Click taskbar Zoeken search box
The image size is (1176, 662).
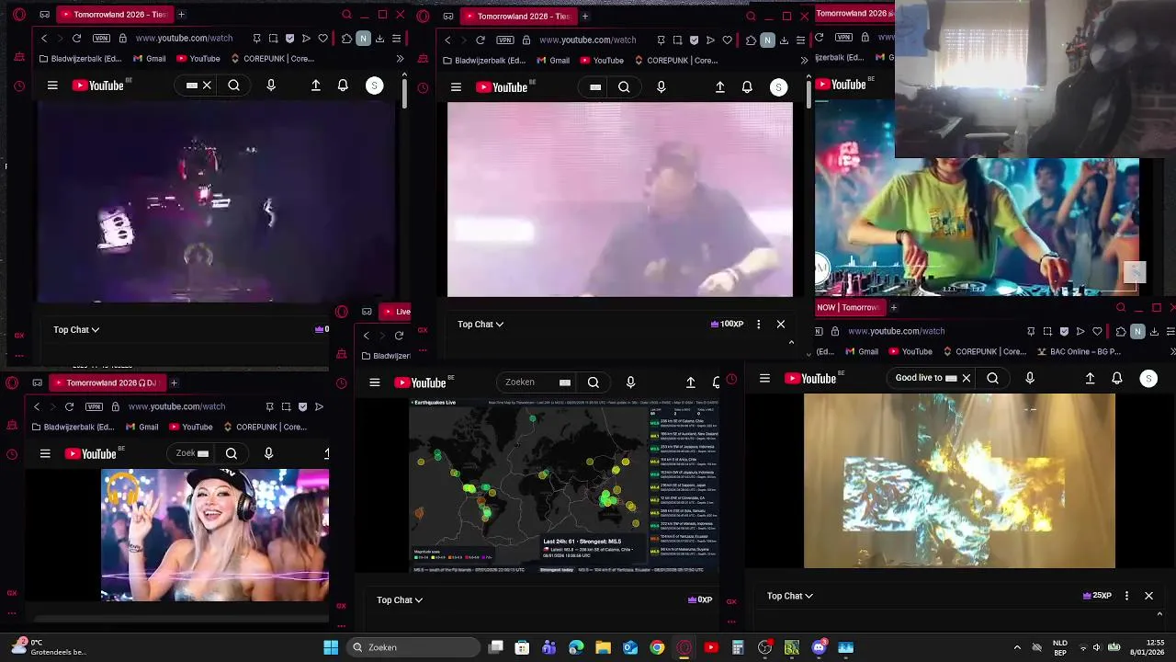click(x=413, y=647)
